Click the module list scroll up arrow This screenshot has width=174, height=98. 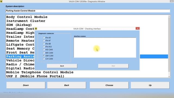[169, 16]
